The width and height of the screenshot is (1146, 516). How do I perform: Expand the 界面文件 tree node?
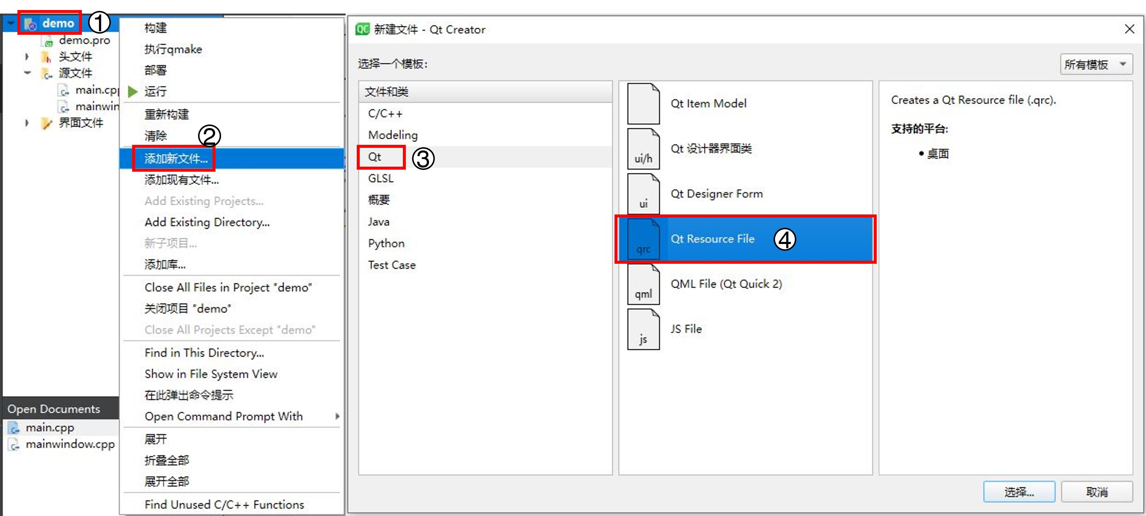pyautogui.click(x=27, y=123)
